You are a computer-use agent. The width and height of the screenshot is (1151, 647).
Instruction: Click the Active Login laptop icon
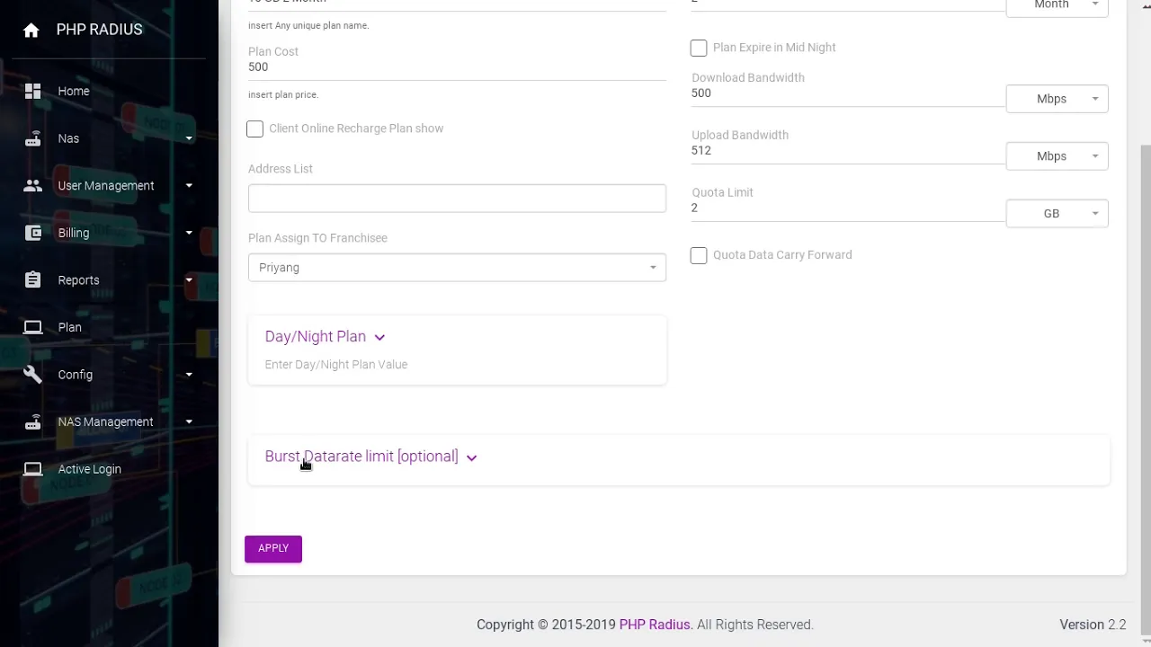click(33, 469)
